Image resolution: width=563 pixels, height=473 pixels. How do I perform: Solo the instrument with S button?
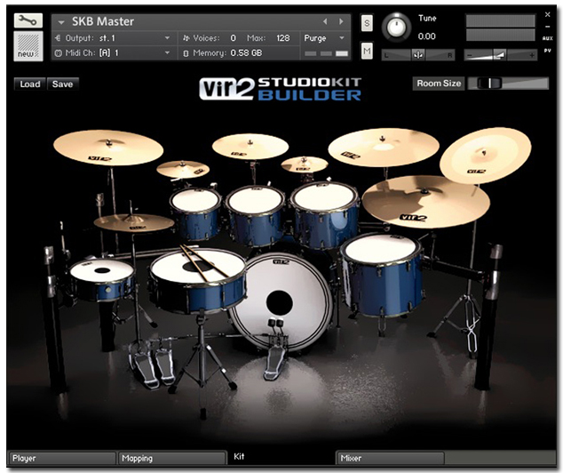point(367,23)
